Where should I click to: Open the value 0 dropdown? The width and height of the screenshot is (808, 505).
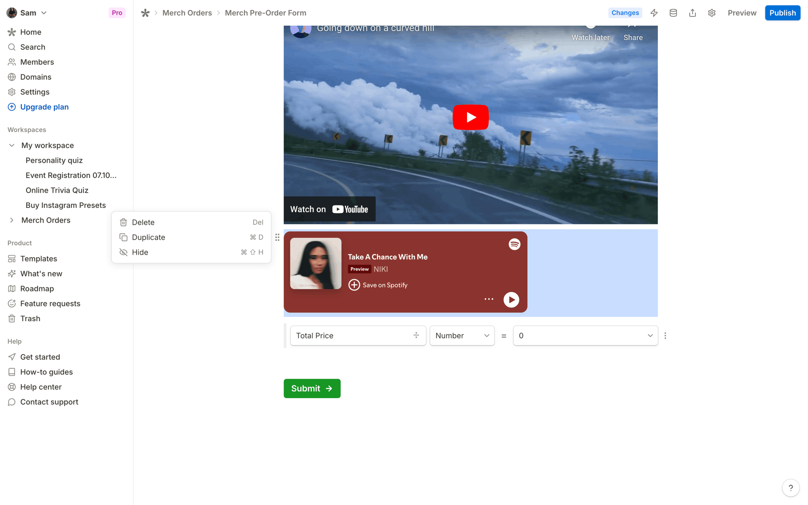585,335
